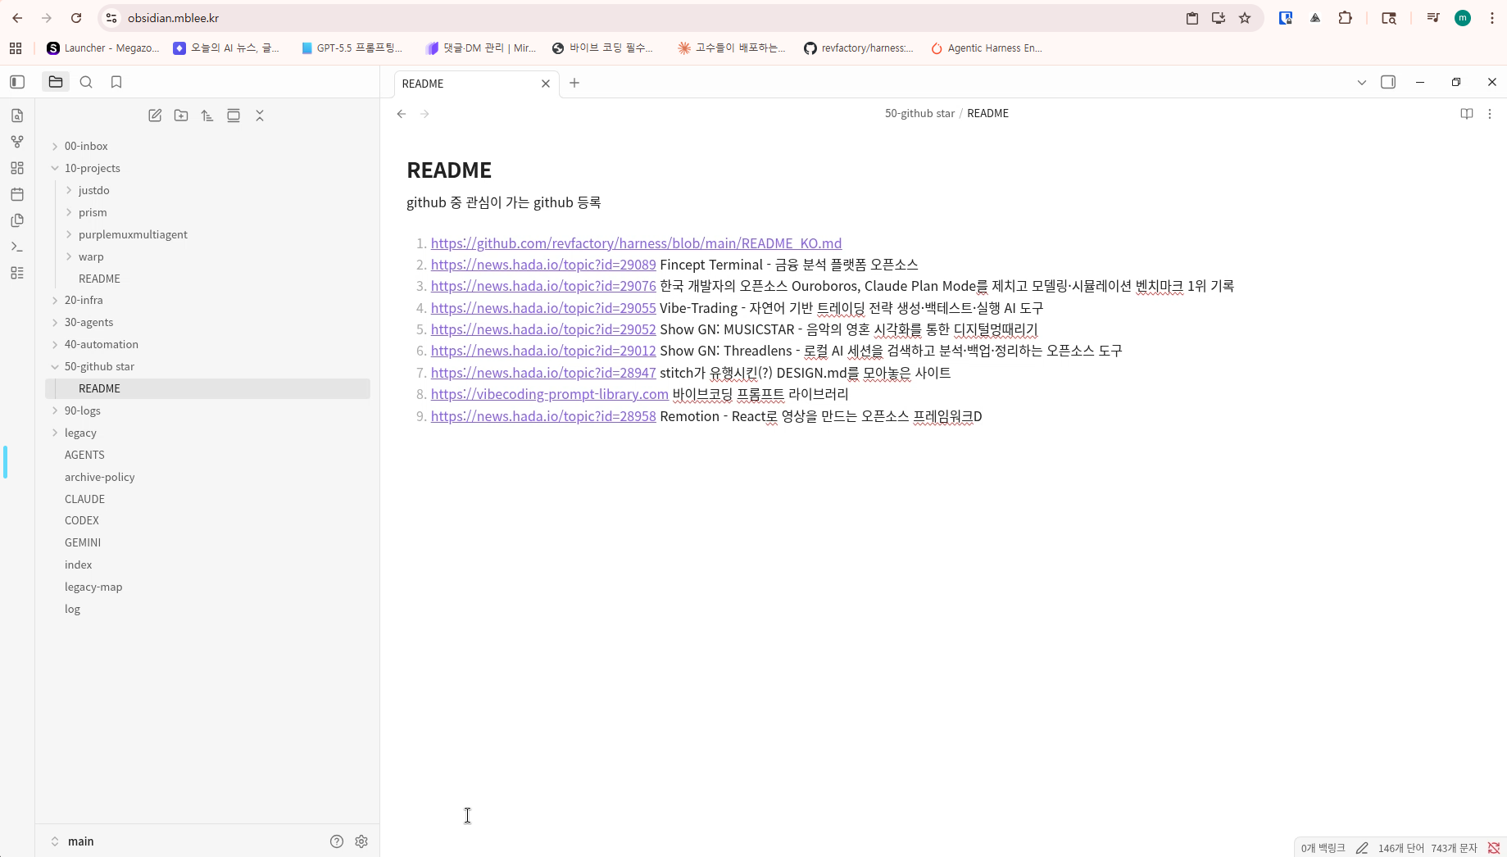Open the hada.io topic 29089 link
The height and width of the screenshot is (857, 1507).
pos(543,265)
